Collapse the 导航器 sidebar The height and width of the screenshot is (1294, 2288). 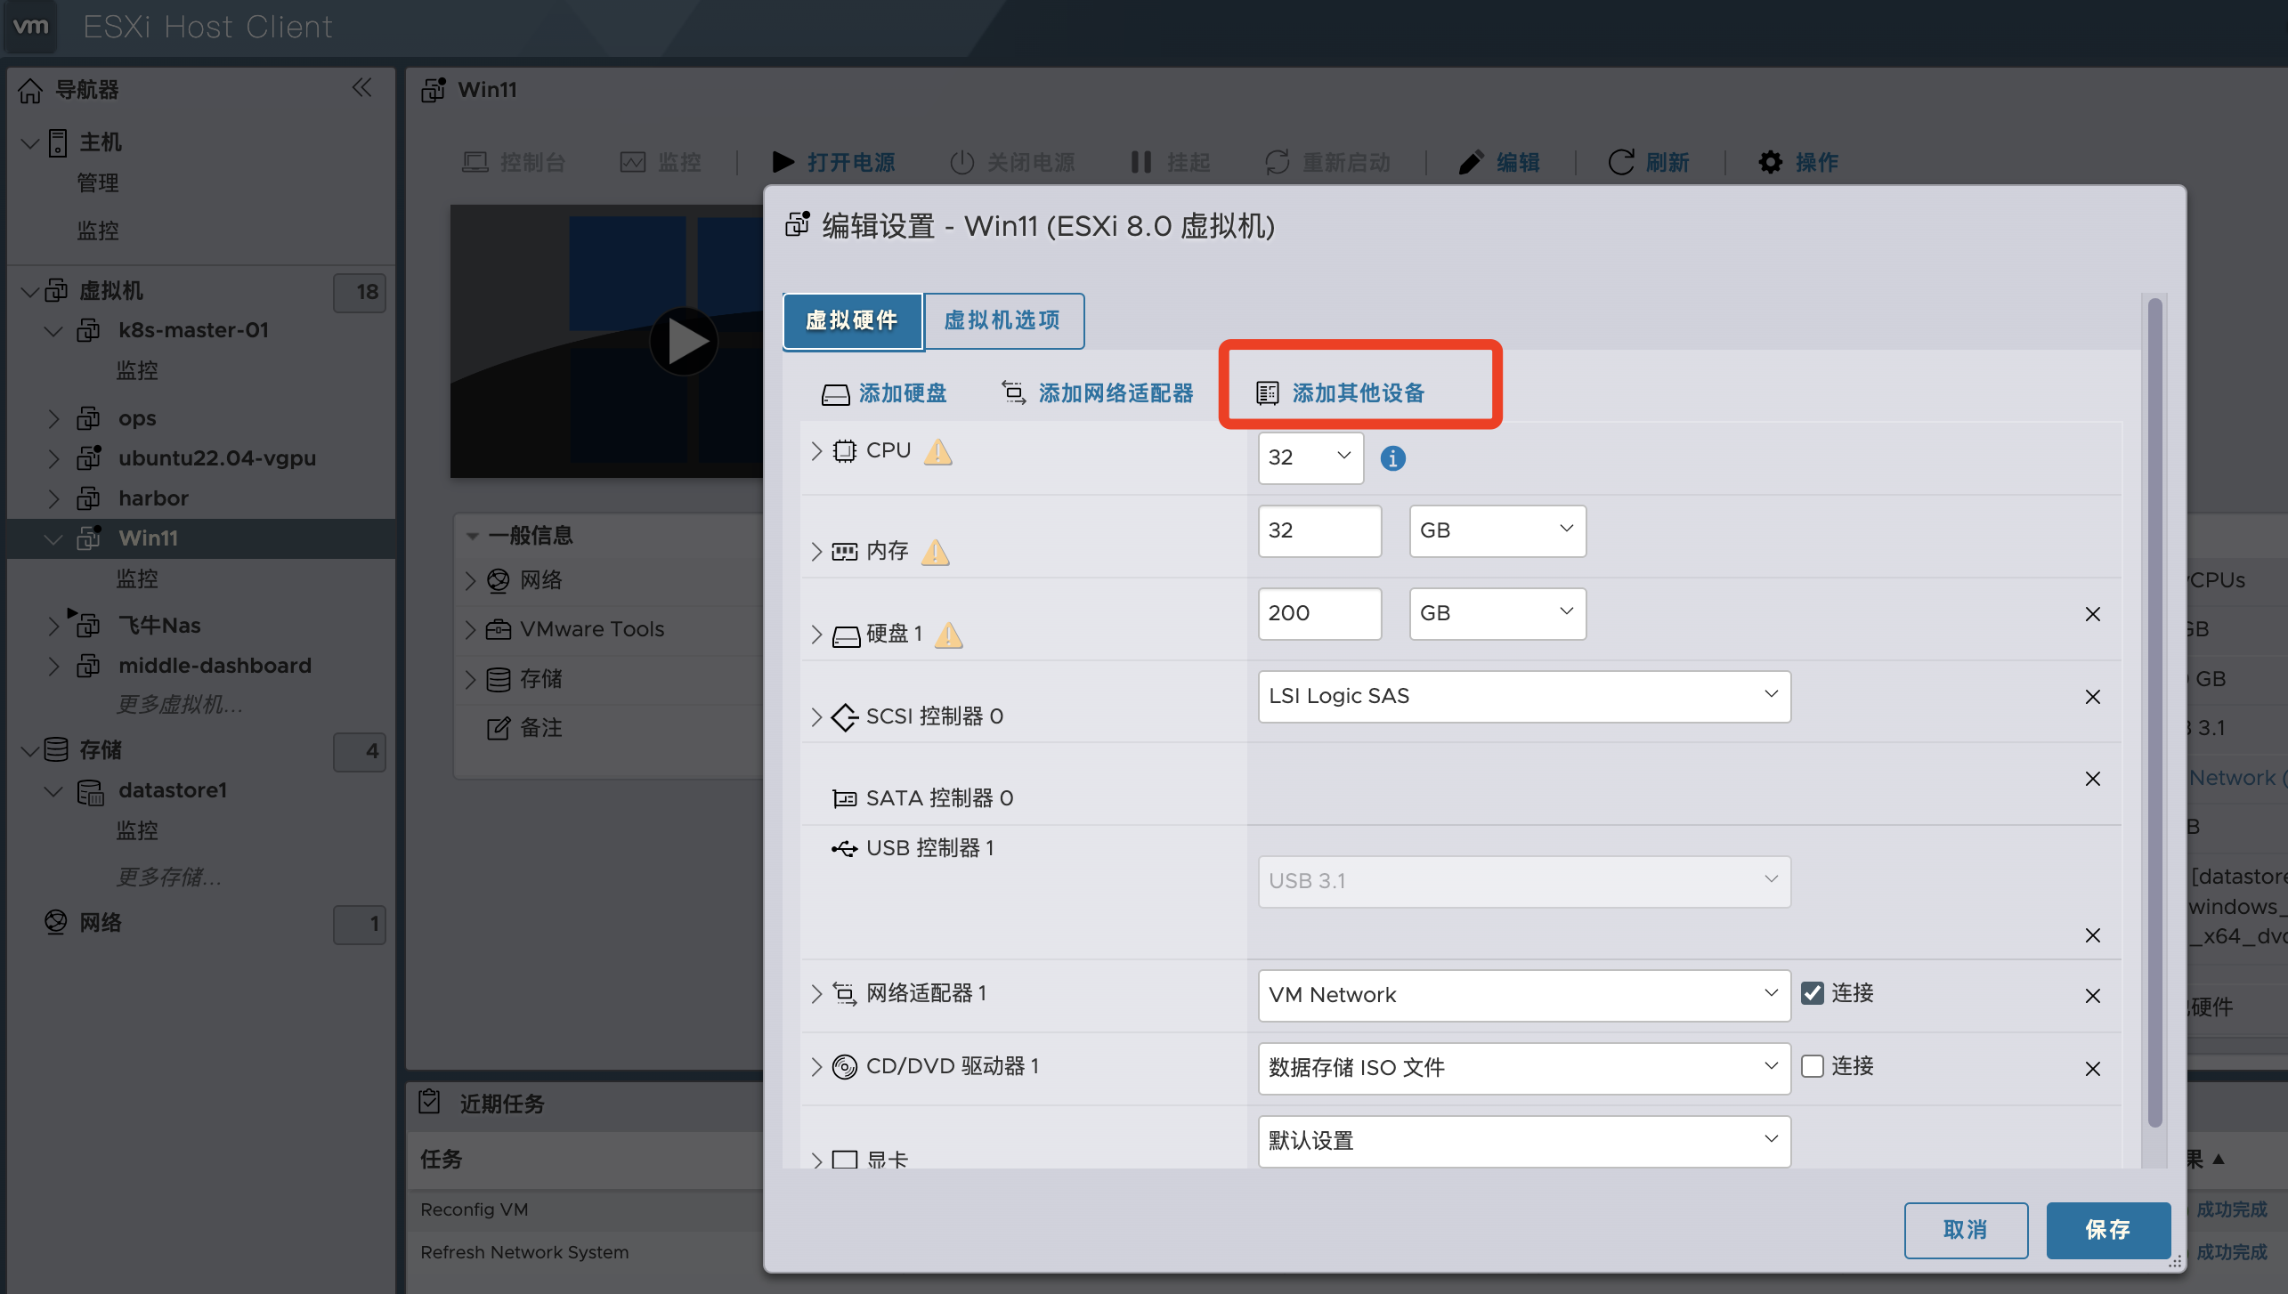pos(361,87)
